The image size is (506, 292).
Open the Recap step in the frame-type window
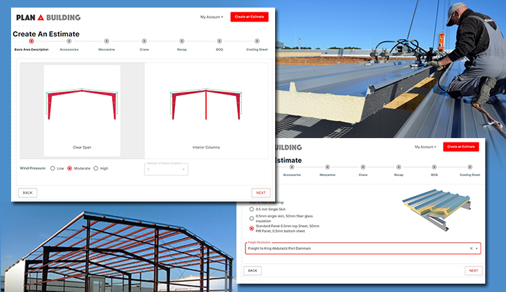[x=182, y=41]
